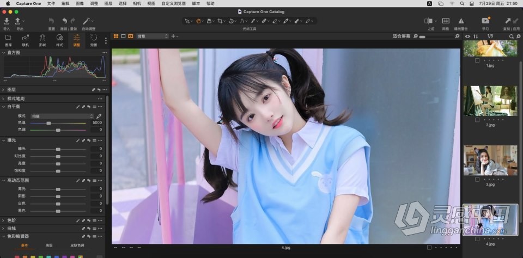
Task: Tick the checkbox under 1.jpg thumbnail
Action: point(477,60)
